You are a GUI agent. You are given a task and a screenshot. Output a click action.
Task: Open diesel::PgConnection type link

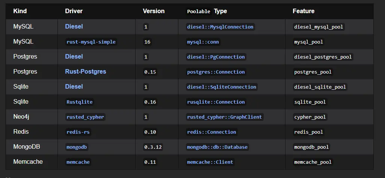(x=216, y=57)
